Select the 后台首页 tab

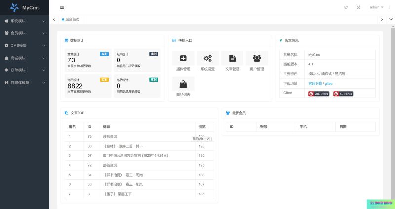(x=71, y=19)
